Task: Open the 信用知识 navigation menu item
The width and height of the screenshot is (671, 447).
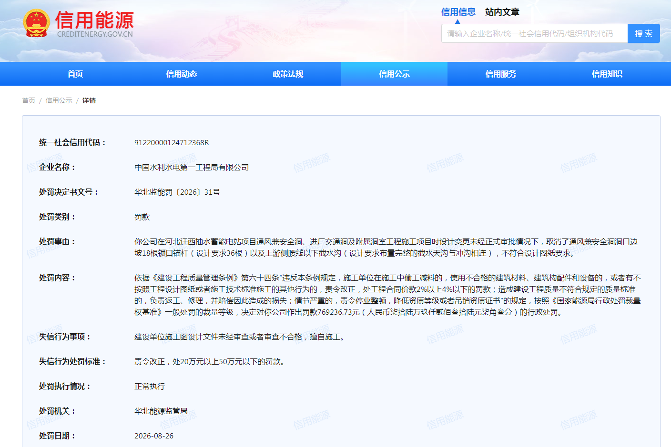Action: tap(607, 74)
